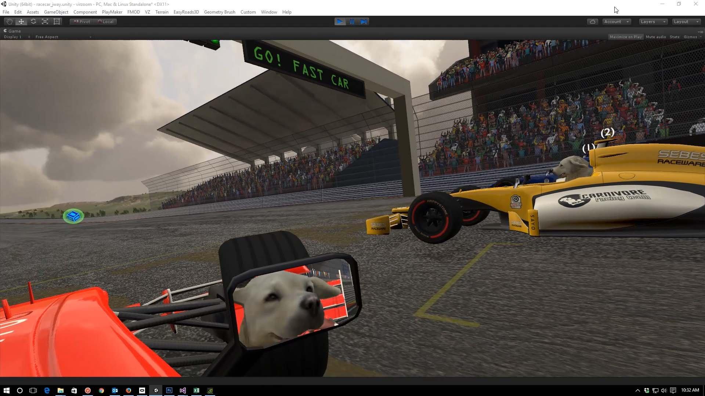Toggle Mute audio in Game view

click(655, 37)
